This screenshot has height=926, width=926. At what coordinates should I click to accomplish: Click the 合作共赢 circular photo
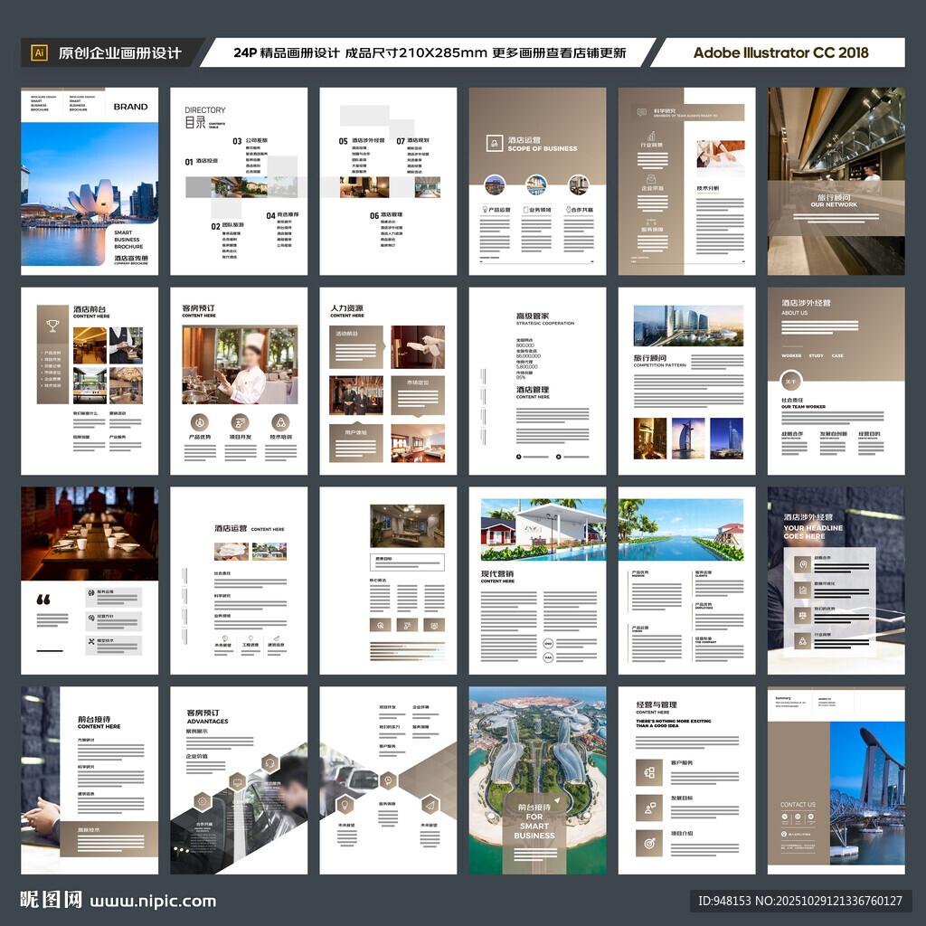click(x=578, y=184)
